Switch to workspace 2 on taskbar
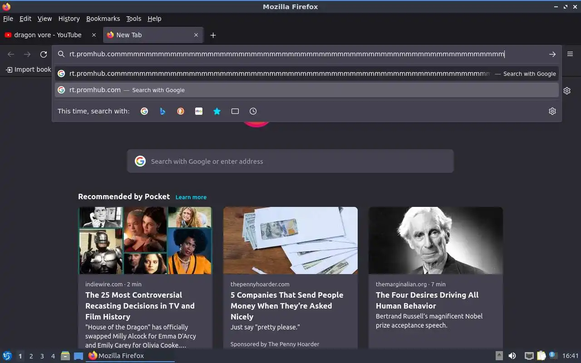The height and width of the screenshot is (363, 581). [31, 356]
